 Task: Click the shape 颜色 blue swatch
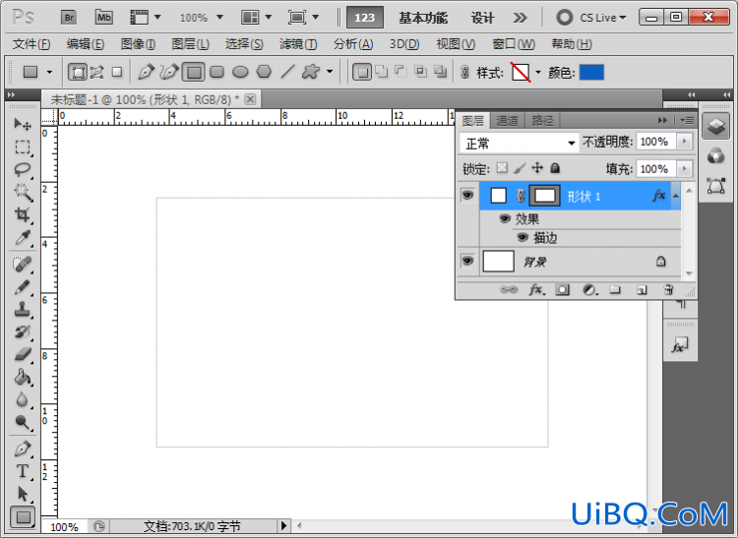pyautogui.click(x=591, y=73)
